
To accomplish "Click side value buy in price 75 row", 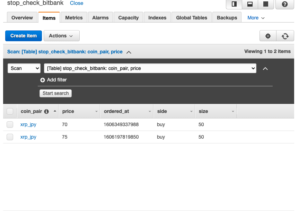I will (161, 137).
